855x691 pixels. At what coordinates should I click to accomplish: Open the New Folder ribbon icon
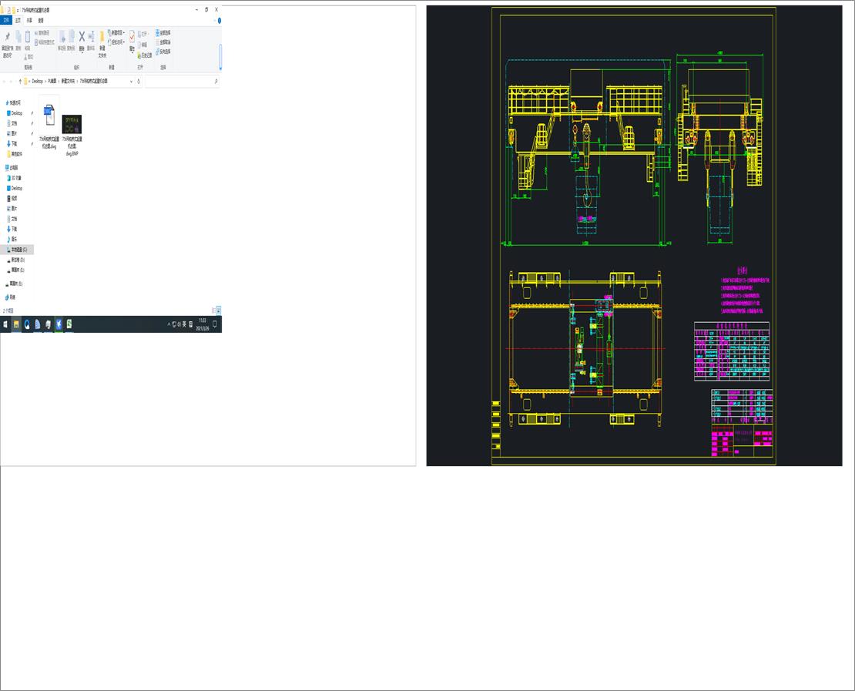(x=102, y=37)
